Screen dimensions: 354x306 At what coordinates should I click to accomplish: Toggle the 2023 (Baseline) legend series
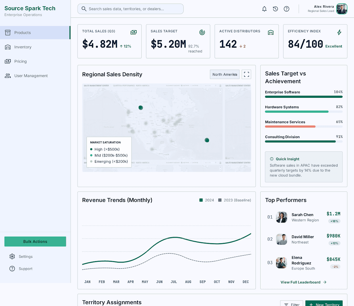pos(235,200)
